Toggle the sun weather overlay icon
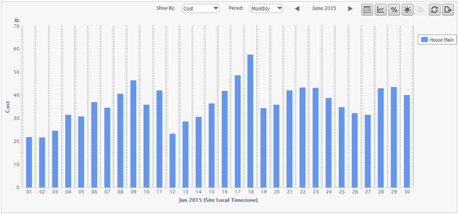459x214 pixels. [x=408, y=10]
